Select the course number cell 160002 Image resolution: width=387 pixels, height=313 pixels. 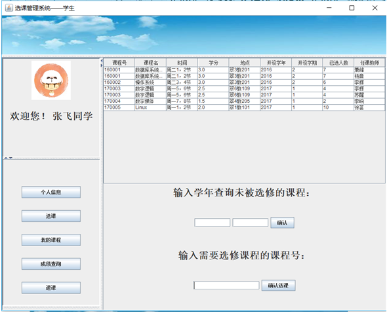click(x=119, y=83)
